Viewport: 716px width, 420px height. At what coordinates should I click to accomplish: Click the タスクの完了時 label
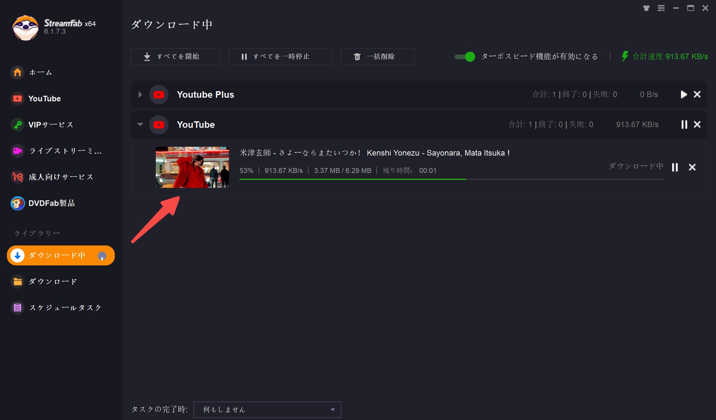pos(159,409)
